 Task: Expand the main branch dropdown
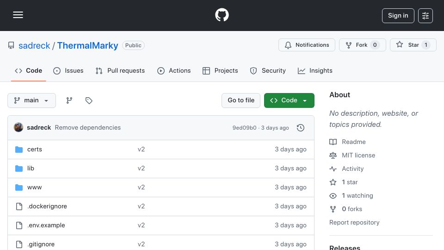pos(31,100)
